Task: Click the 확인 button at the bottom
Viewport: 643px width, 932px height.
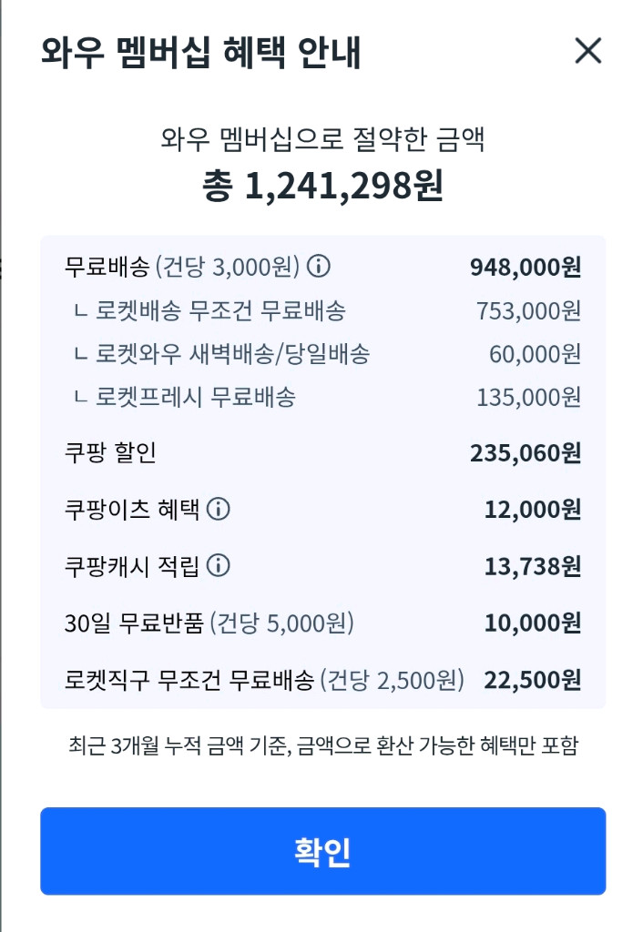Action: pyautogui.click(x=321, y=850)
